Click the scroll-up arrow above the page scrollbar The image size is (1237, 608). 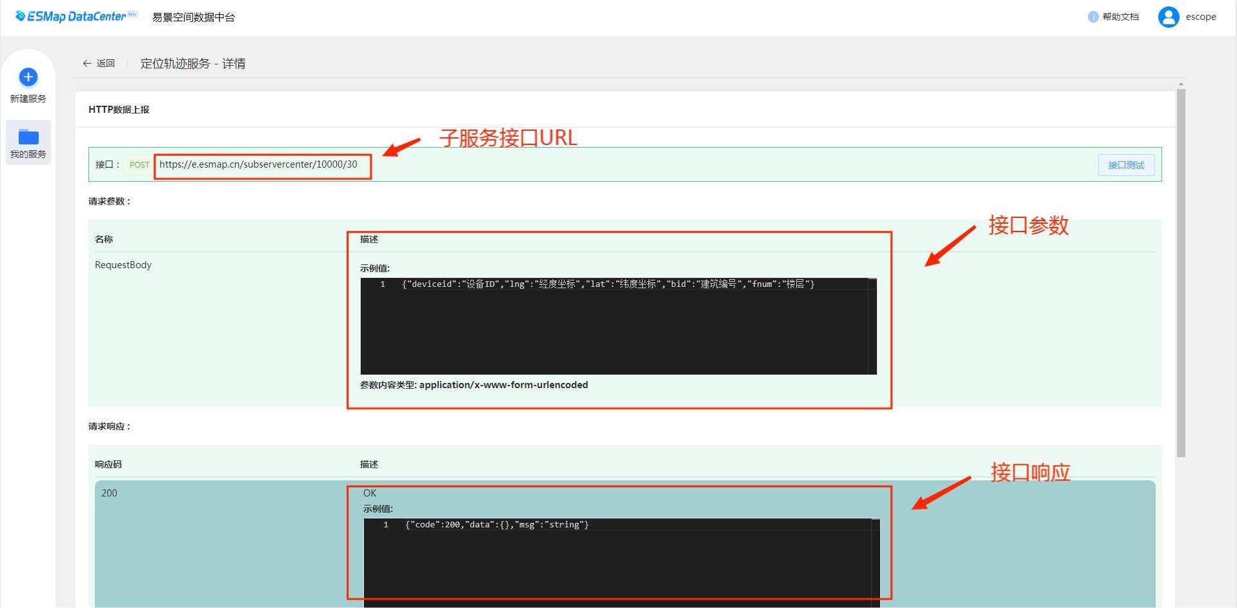click(x=1181, y=84)
